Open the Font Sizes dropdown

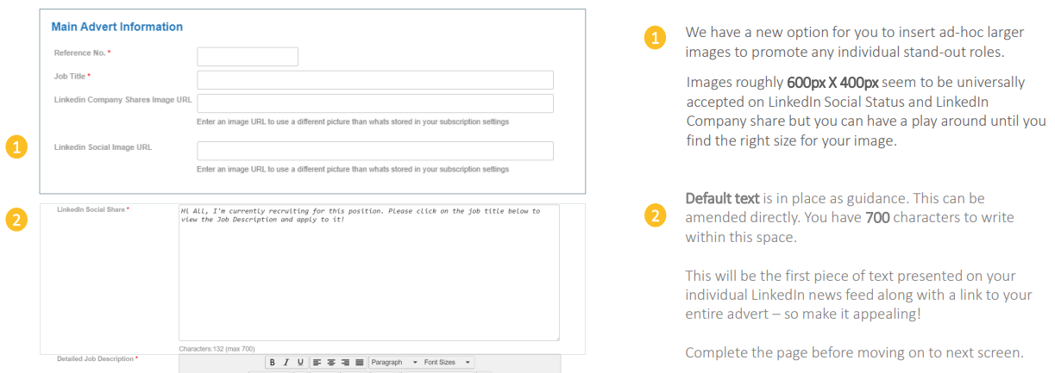[447, 363]
